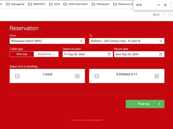Expand the To destination dropdown

click(127, 41)
